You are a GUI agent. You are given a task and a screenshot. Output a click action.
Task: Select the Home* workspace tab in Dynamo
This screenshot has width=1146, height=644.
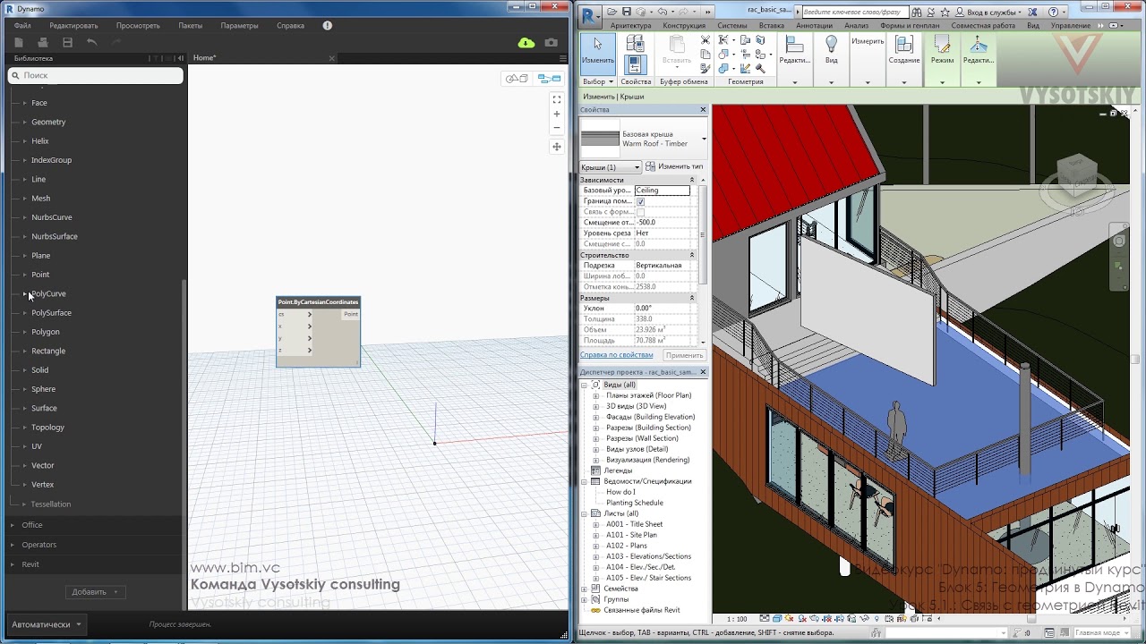click(x=204, y=58)
